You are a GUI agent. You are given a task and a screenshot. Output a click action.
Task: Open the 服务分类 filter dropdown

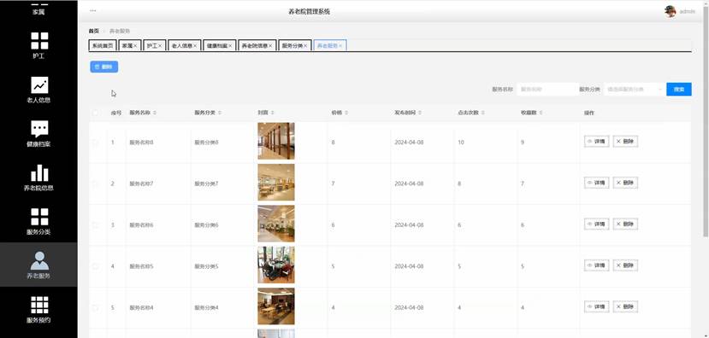click(x=634, y=90)
